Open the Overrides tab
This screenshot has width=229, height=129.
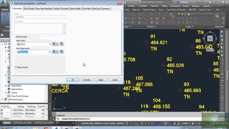coord(87,9)
